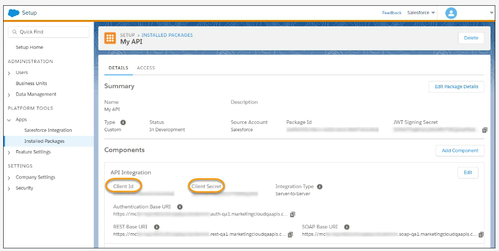Click the In Development status value
Viewport: 499px width, 251px height.
(x=167, y=130)
